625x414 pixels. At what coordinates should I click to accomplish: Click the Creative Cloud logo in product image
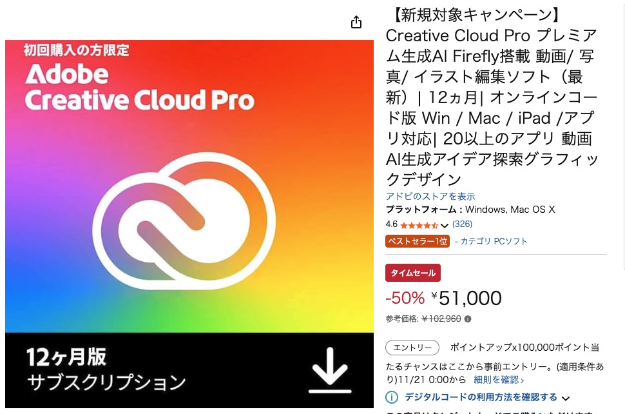(184, 221)
